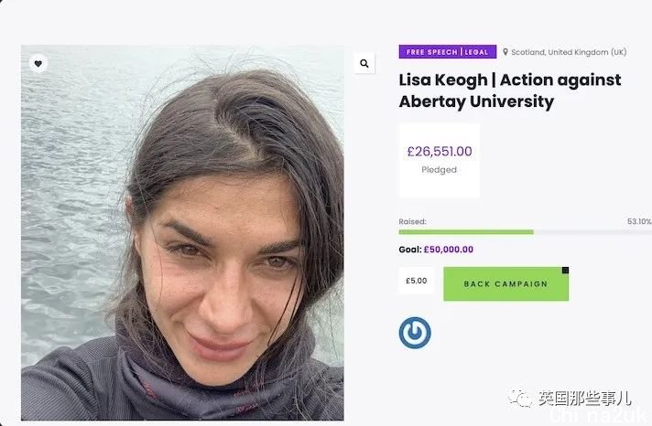This screenshot has width=652, height=426.
Task: Click the Raised label
Action: (x=412, y=221)
